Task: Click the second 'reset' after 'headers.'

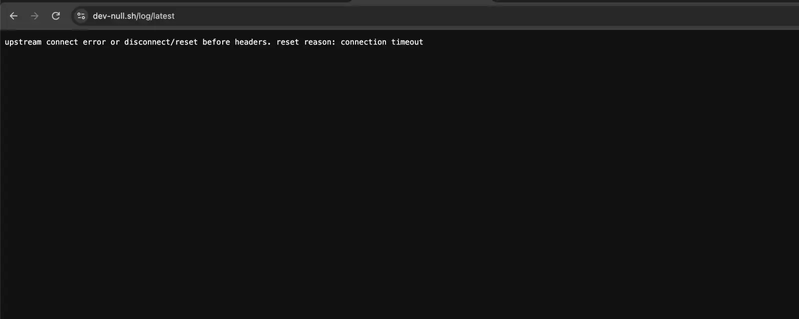Action: coord(288,42)
